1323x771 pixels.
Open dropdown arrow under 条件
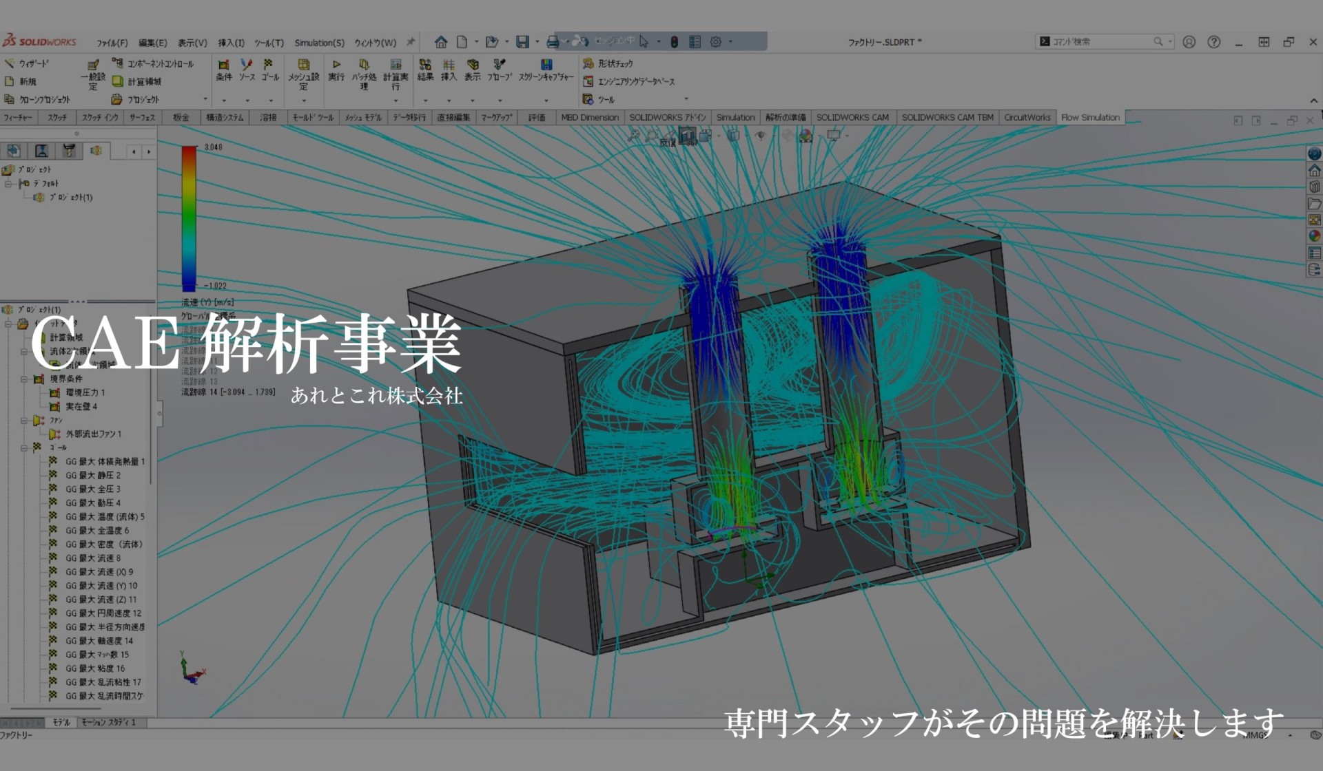[224, 101]
